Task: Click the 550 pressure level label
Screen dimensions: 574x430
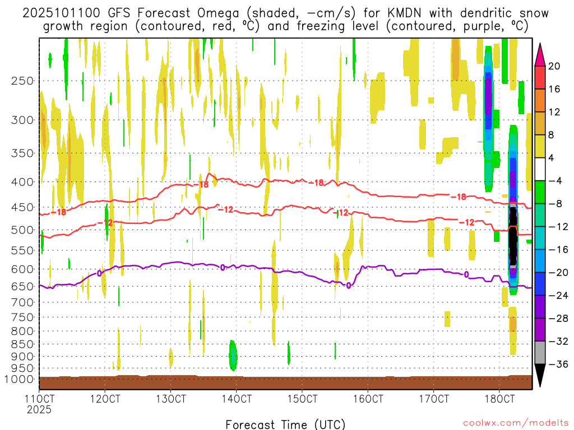Action: point(22,250)
